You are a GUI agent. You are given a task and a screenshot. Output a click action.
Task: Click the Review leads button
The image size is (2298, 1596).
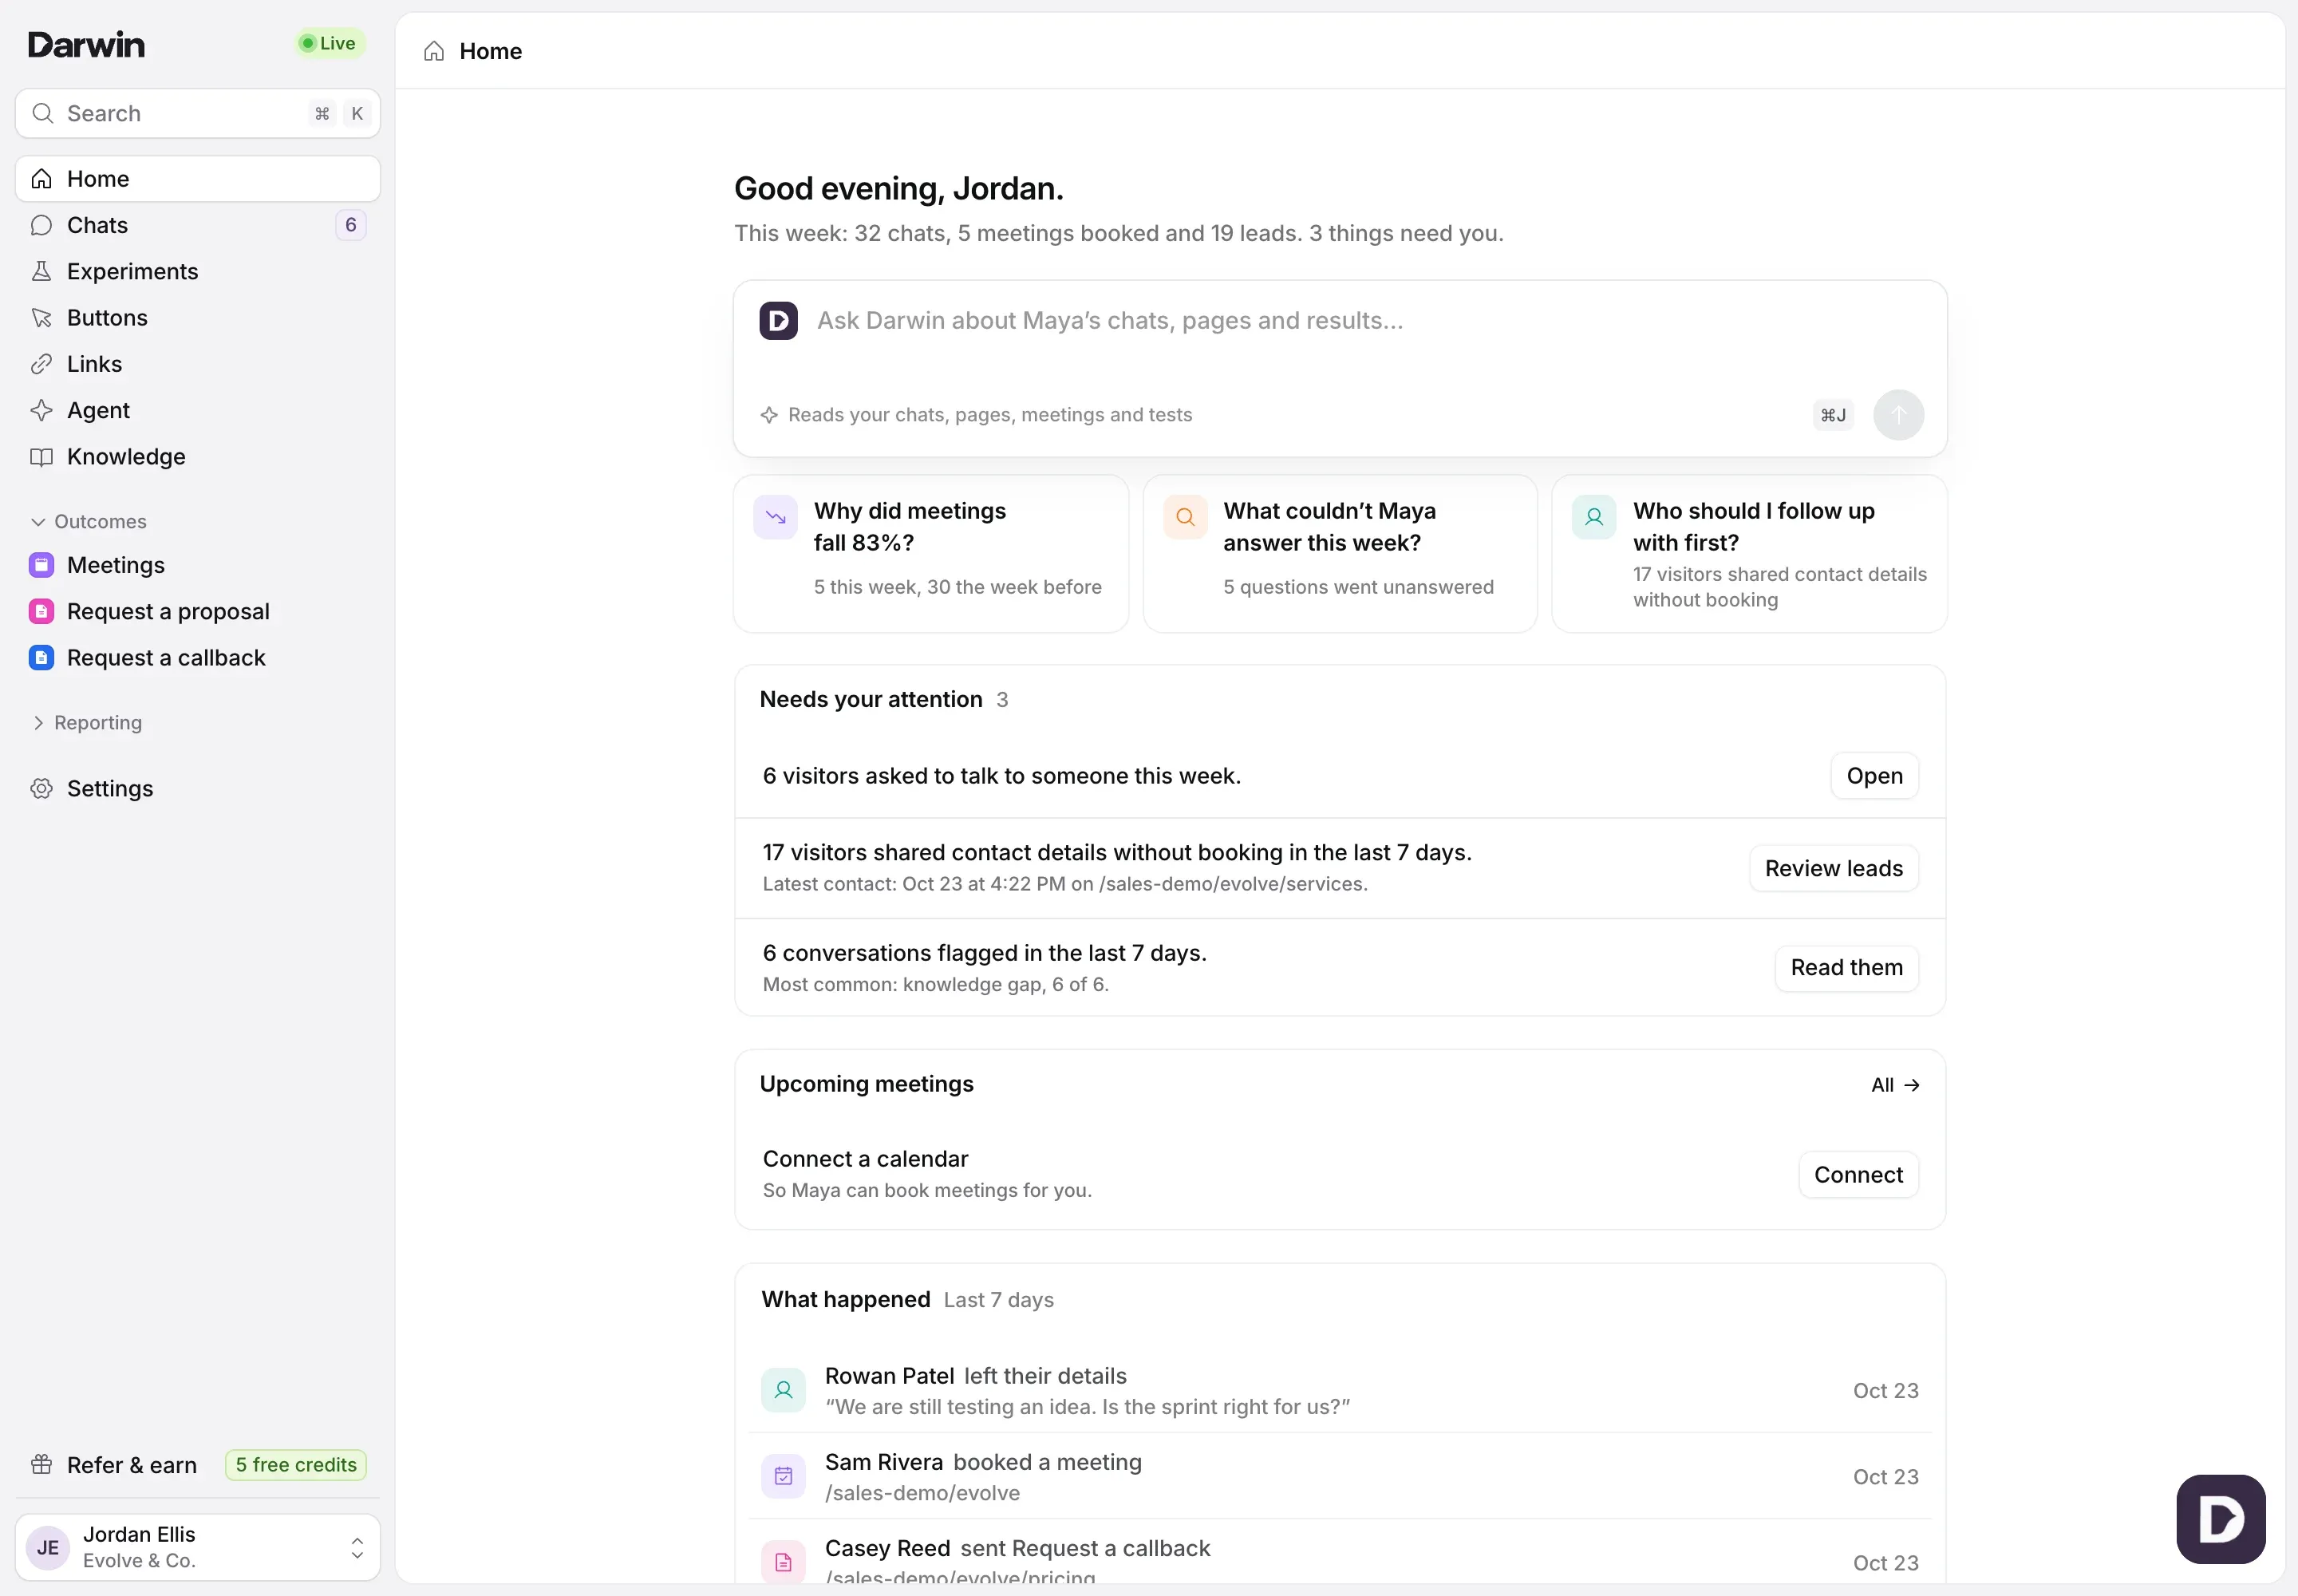(x=1833, y=868)
